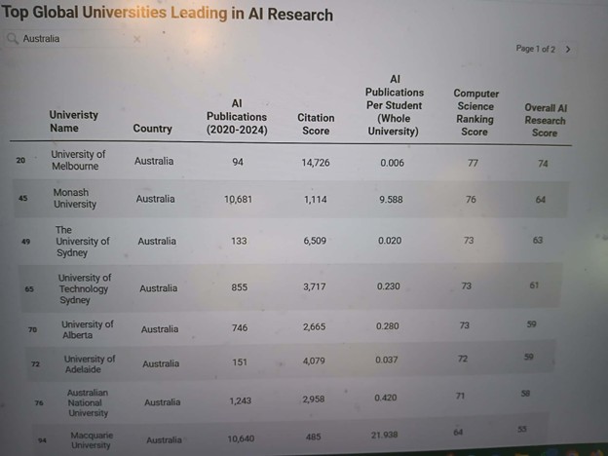Image resolution: width=608 pixels, height=456 pixels.
Task: Click The University of Sydney name
Action: [x=83, y=242]
